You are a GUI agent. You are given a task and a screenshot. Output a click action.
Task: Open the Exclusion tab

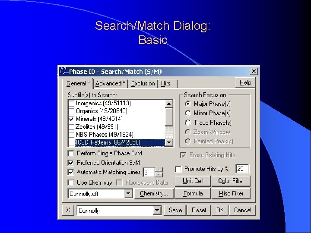143,84
